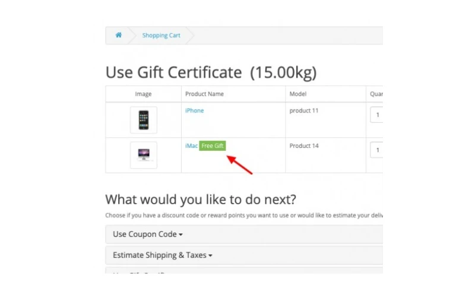Click the Product Name column header

pyautogui.click(x=204, y=94)
